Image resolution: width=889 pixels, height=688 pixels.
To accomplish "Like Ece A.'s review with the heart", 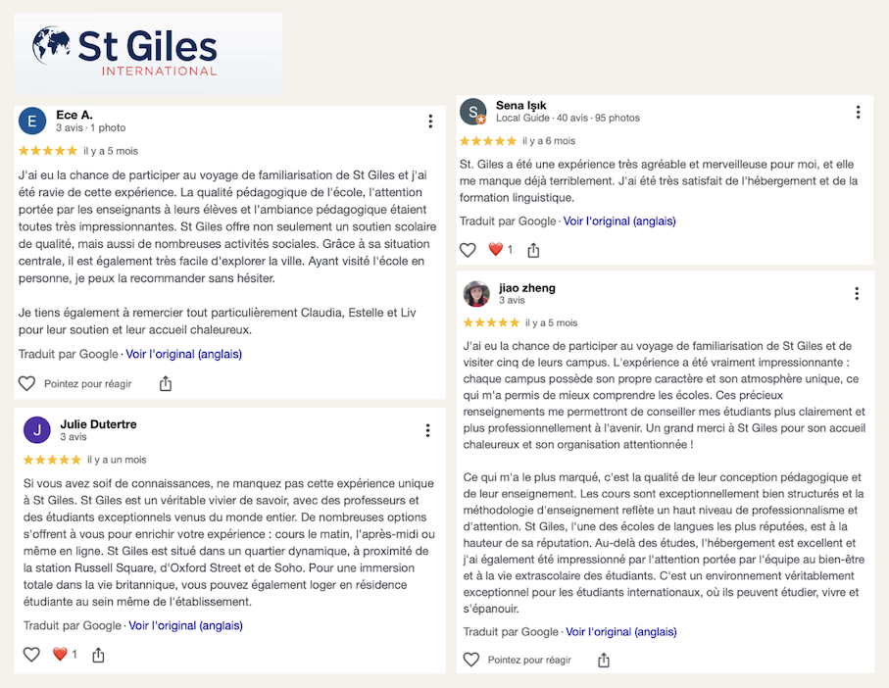I will 27,384.
